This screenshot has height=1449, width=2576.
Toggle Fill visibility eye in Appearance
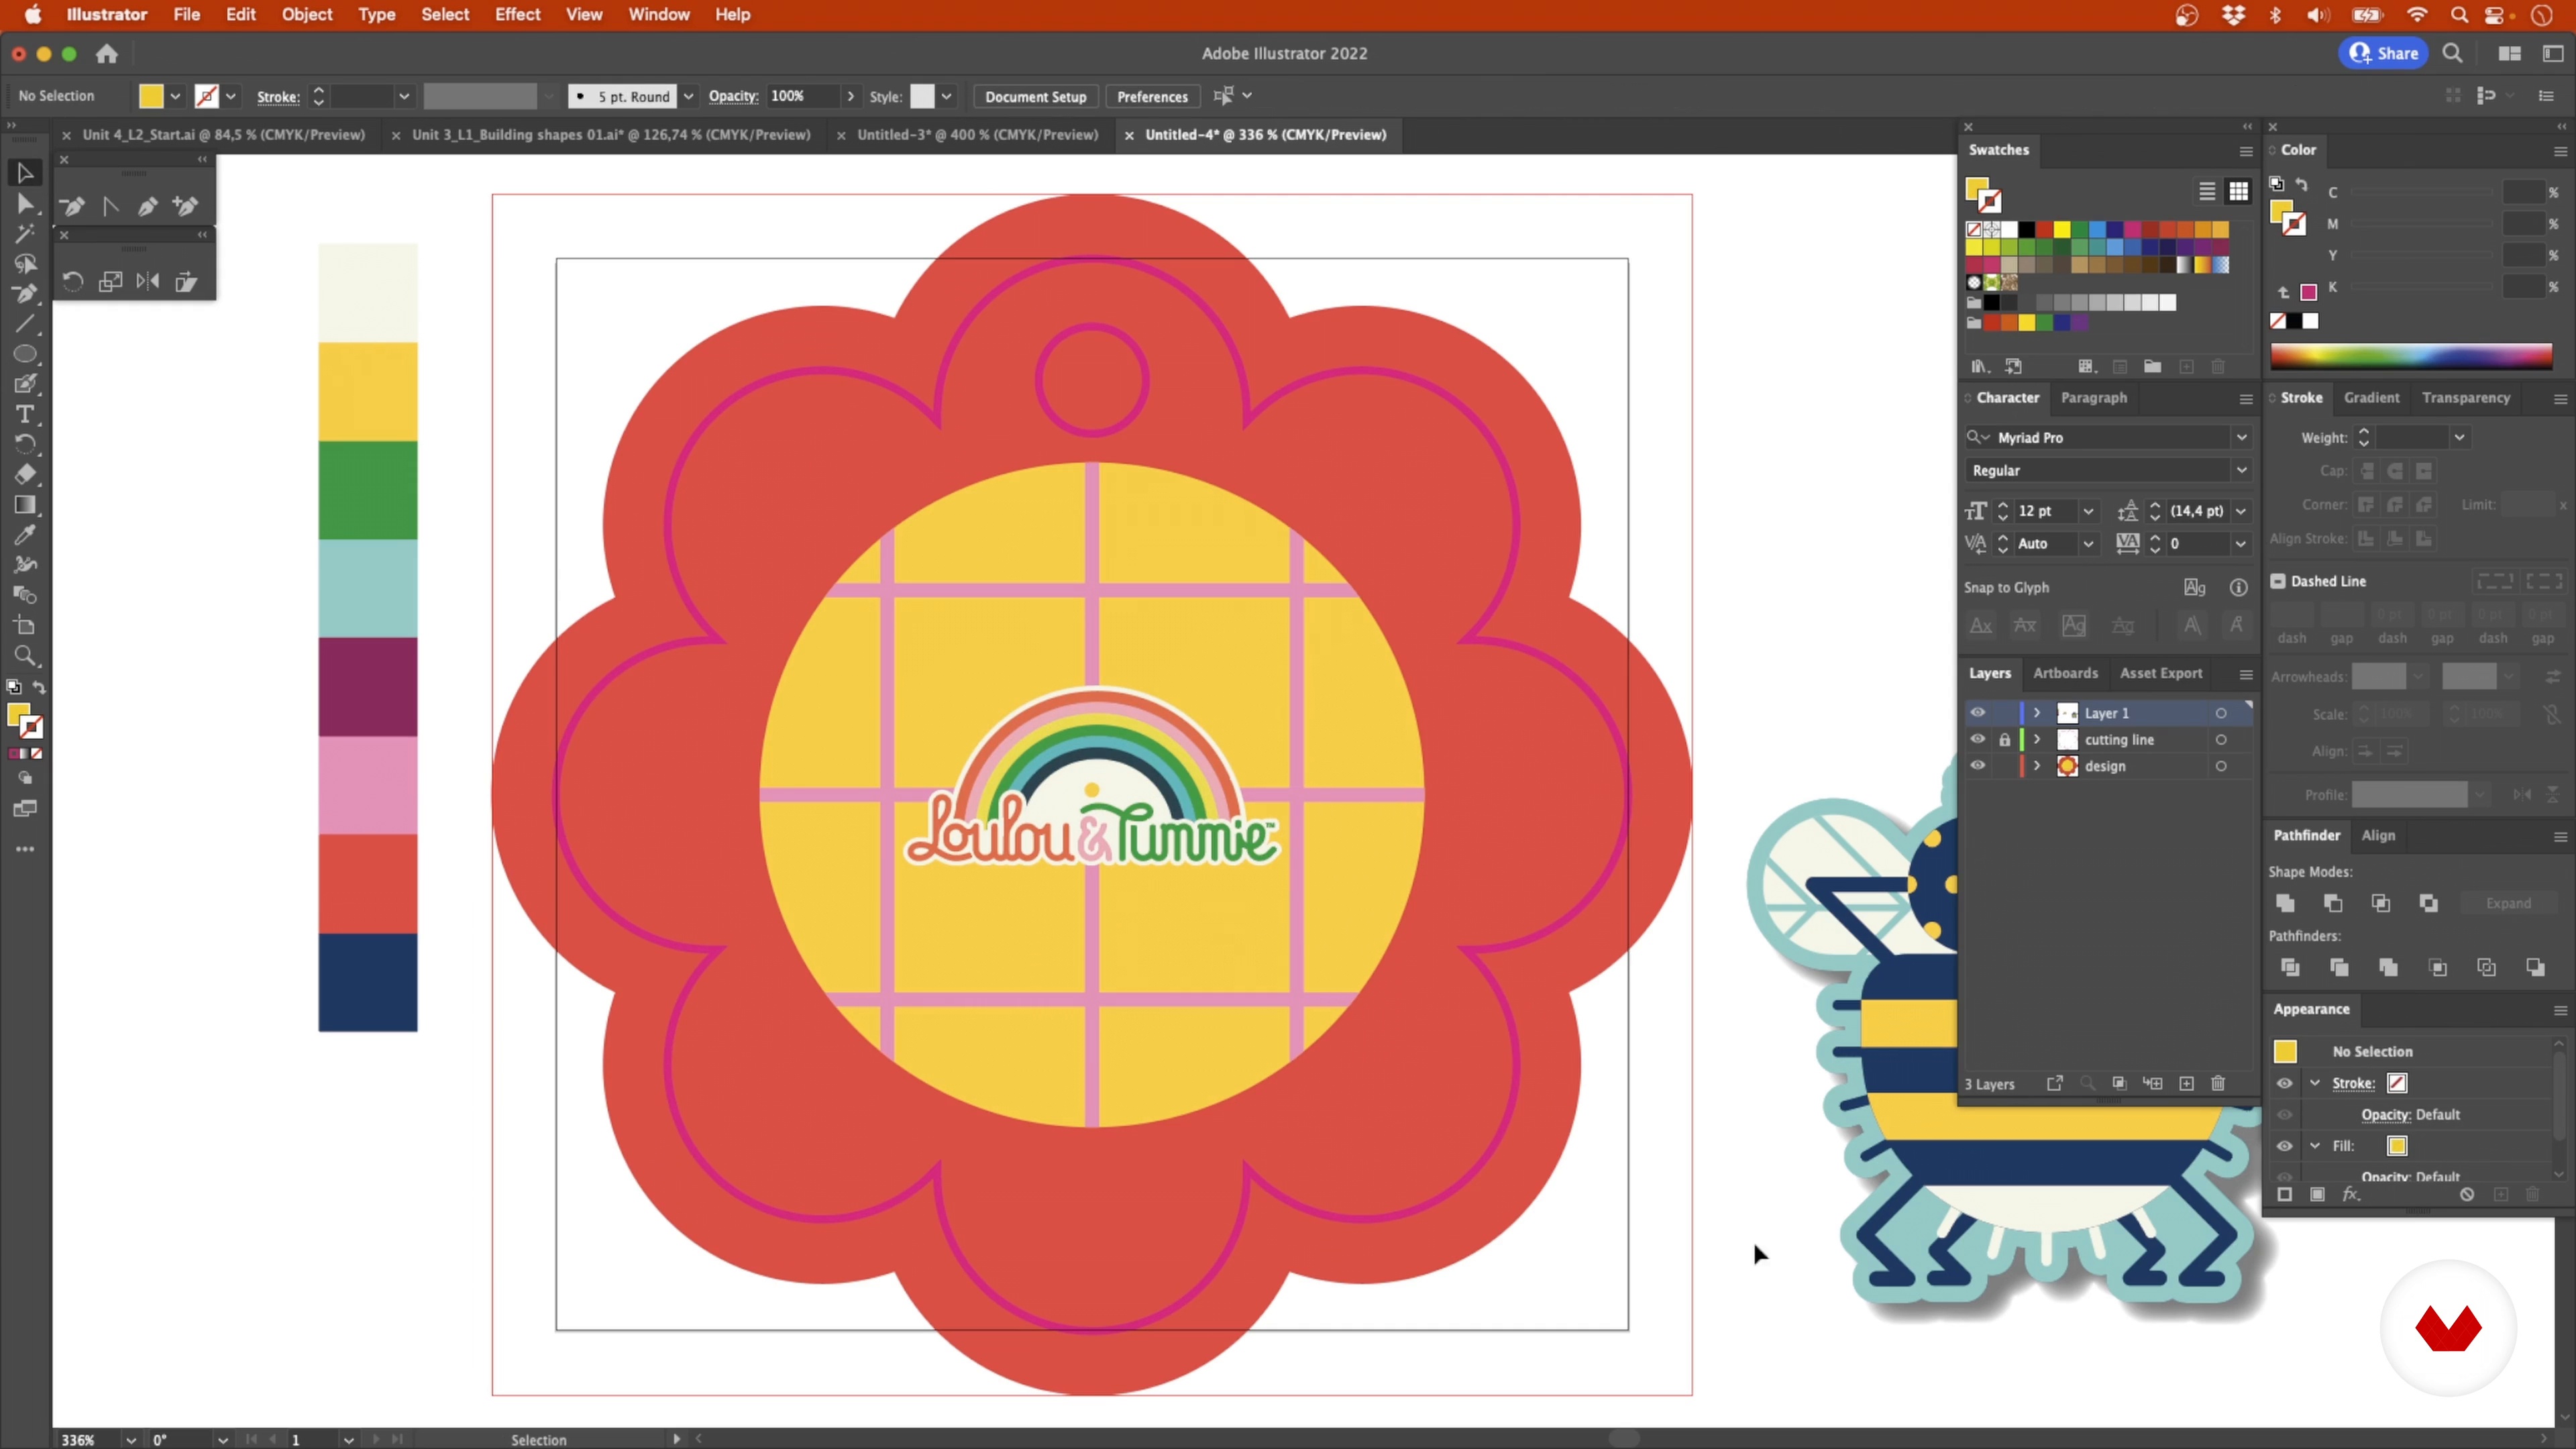coord(2285,1146)
